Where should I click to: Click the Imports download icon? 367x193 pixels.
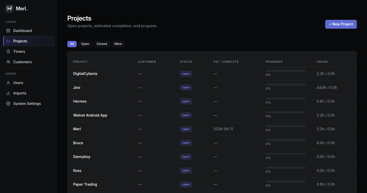[x=8, y=93]
